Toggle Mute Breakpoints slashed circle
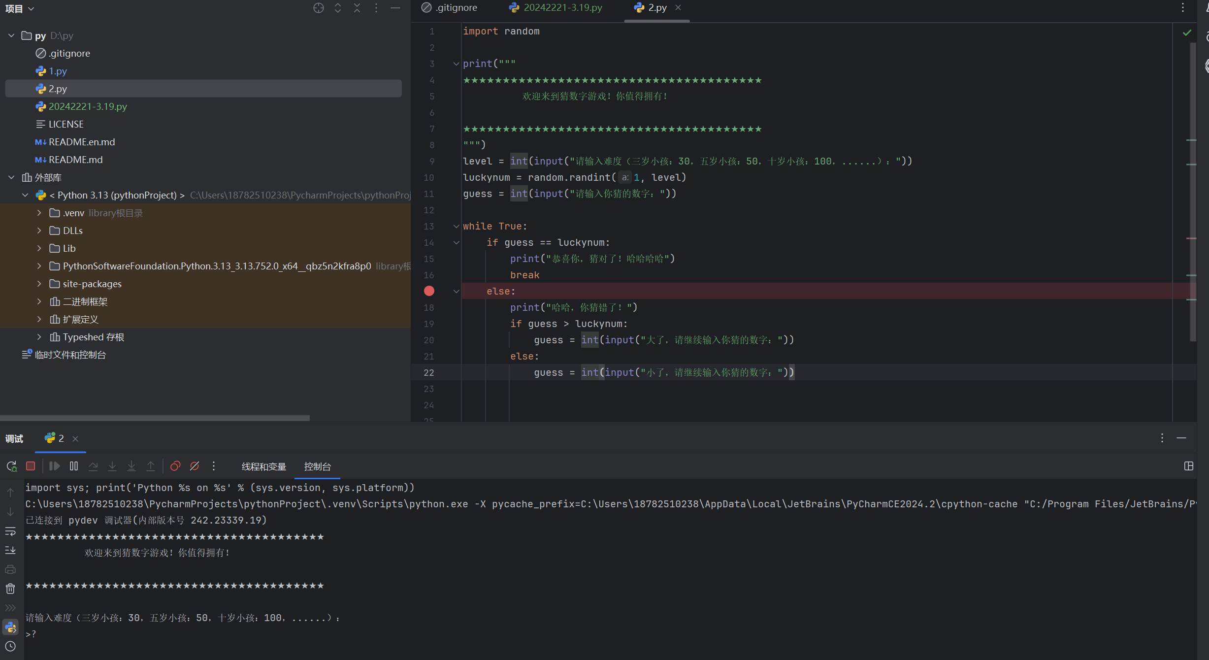The height and width of the screenshot is (660, 1209). pyautogui.click(x=195, y=466)
